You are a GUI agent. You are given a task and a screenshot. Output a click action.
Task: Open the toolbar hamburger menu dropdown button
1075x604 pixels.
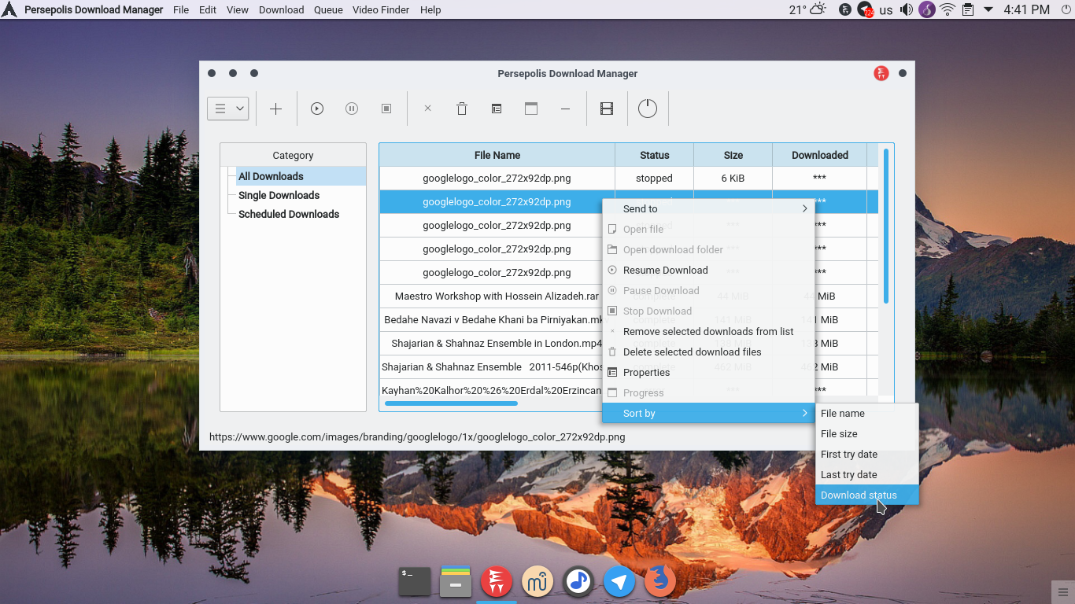pos(228,109)
